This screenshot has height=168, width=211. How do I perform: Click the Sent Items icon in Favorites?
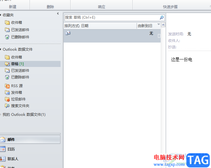7,30
